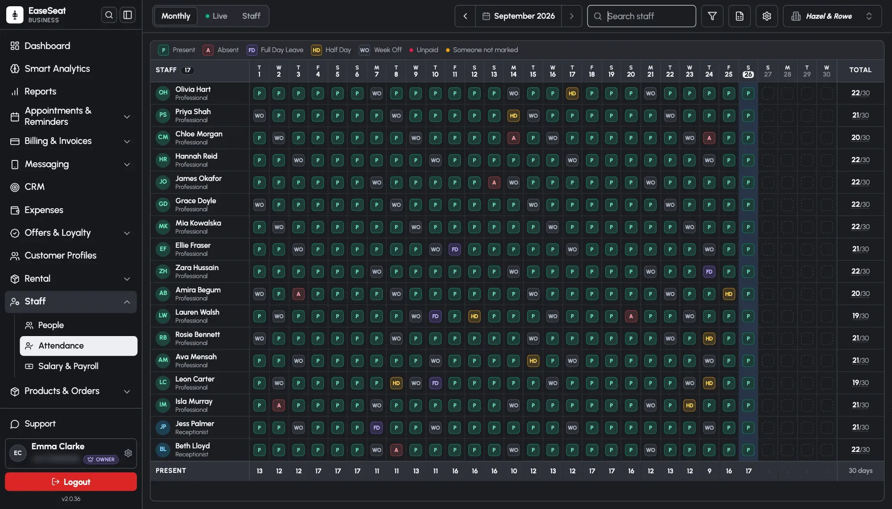892x509 pixels.
Task: Click into Search staff field
Action: coord(641,16)
